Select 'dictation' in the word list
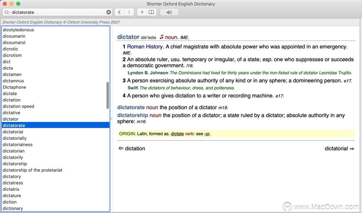 click(56, 100)
